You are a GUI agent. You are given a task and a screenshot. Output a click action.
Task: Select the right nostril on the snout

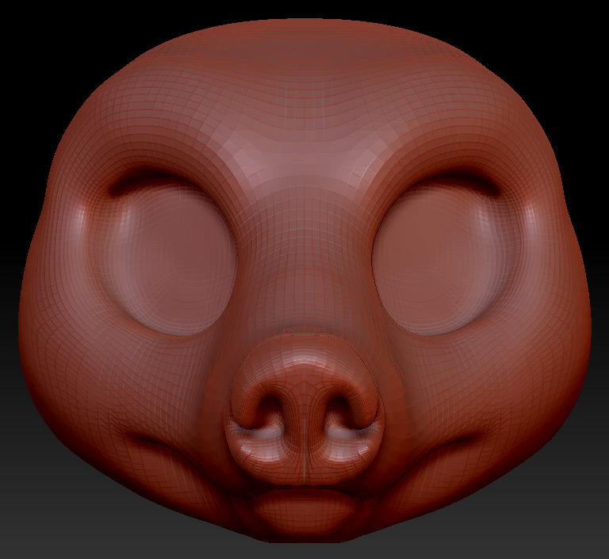(338, 411)
